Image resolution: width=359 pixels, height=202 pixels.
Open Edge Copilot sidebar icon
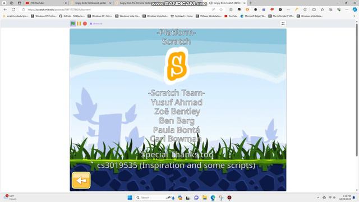355,10
